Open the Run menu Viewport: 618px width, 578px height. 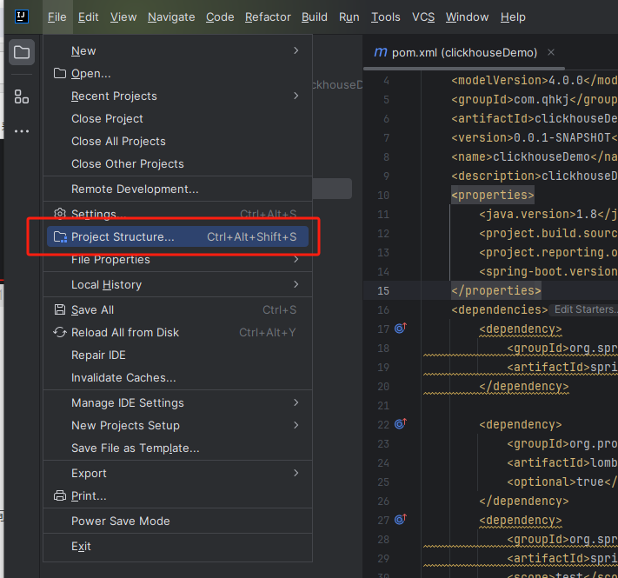pyautogui.click(x=349, y=17)
